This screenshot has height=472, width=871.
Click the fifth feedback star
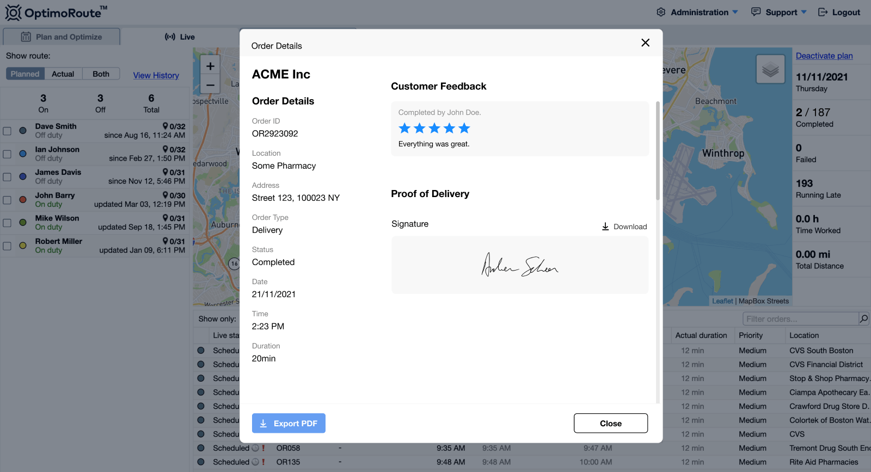click(464, 128)
